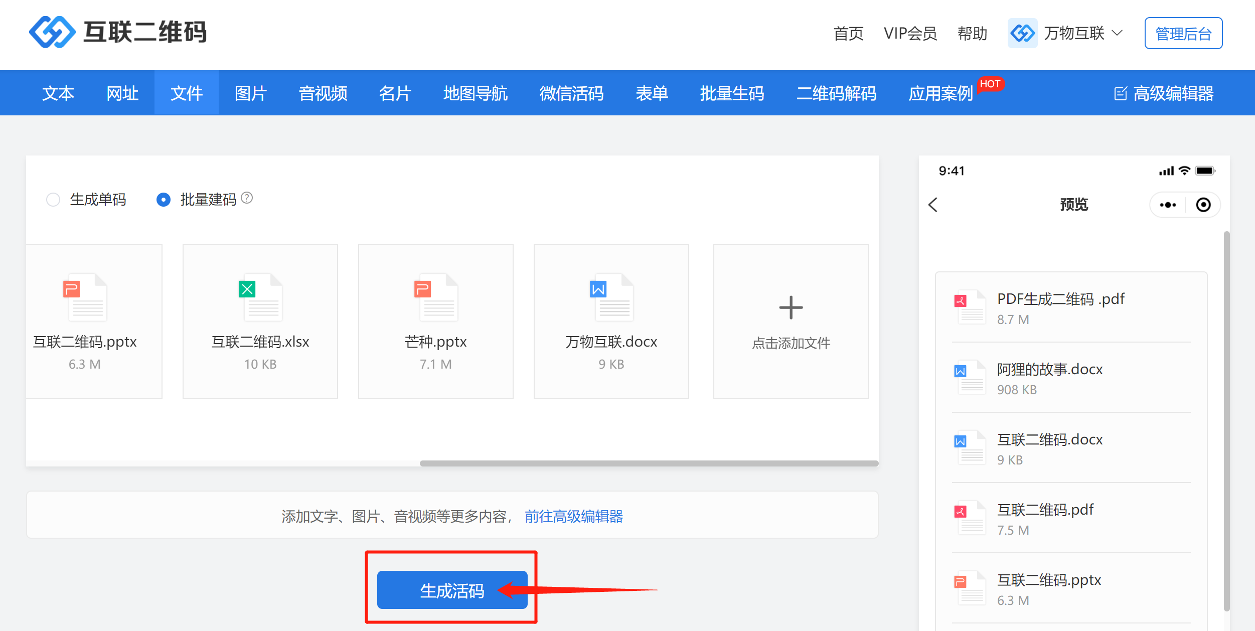Image resolution: width=1255 pixels, height=631 pixels.
Task: Select the 生成单码 radio button
Action: [53, 200]
